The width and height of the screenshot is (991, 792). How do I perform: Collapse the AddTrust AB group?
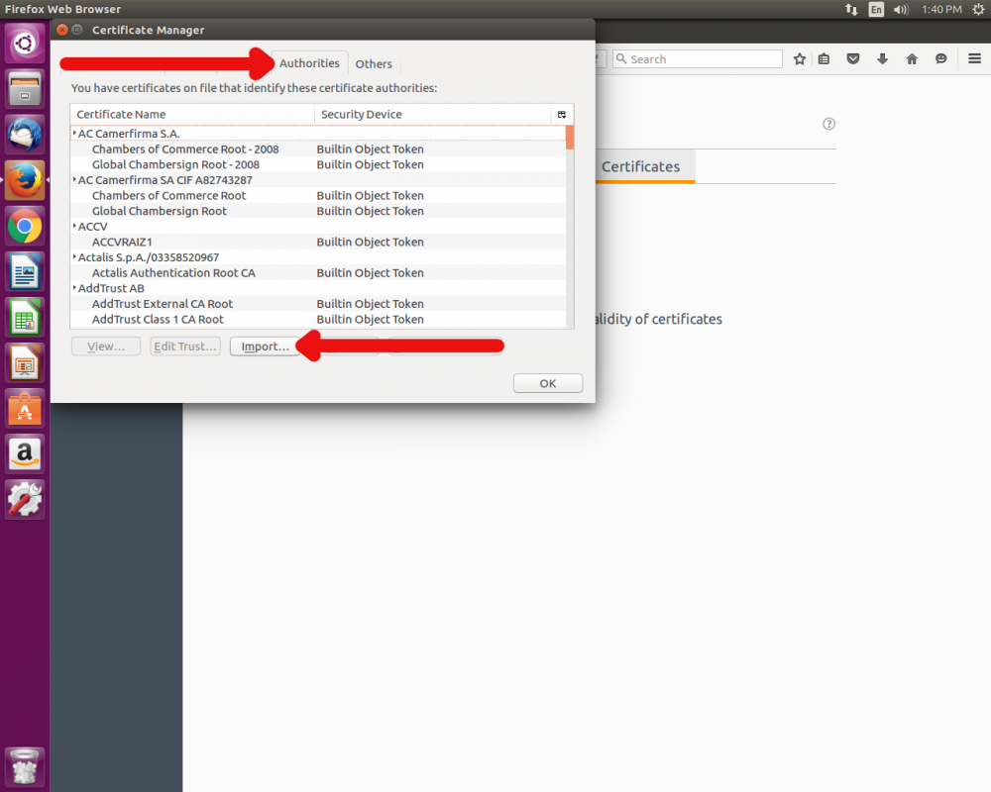[74, 288]
